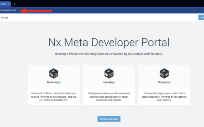The height and width of the screenshot is (127, 204).
Task: Close the Portal browser tab
Action: tap(8, 4)
